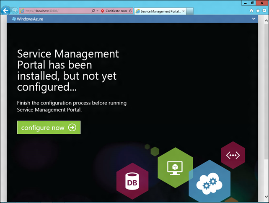Restore down the browser window

[x=252, y=3]
